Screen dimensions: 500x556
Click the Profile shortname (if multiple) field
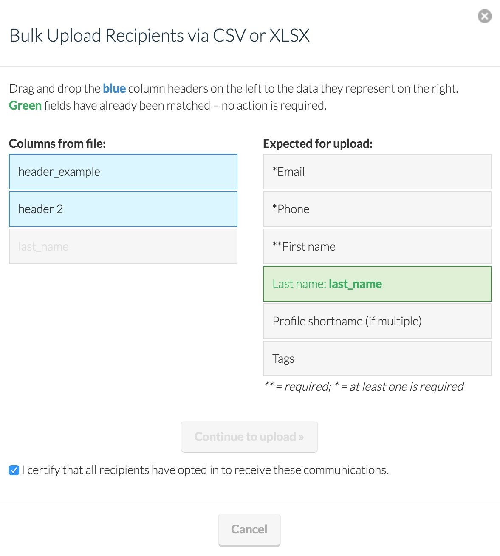coord(377,321)
